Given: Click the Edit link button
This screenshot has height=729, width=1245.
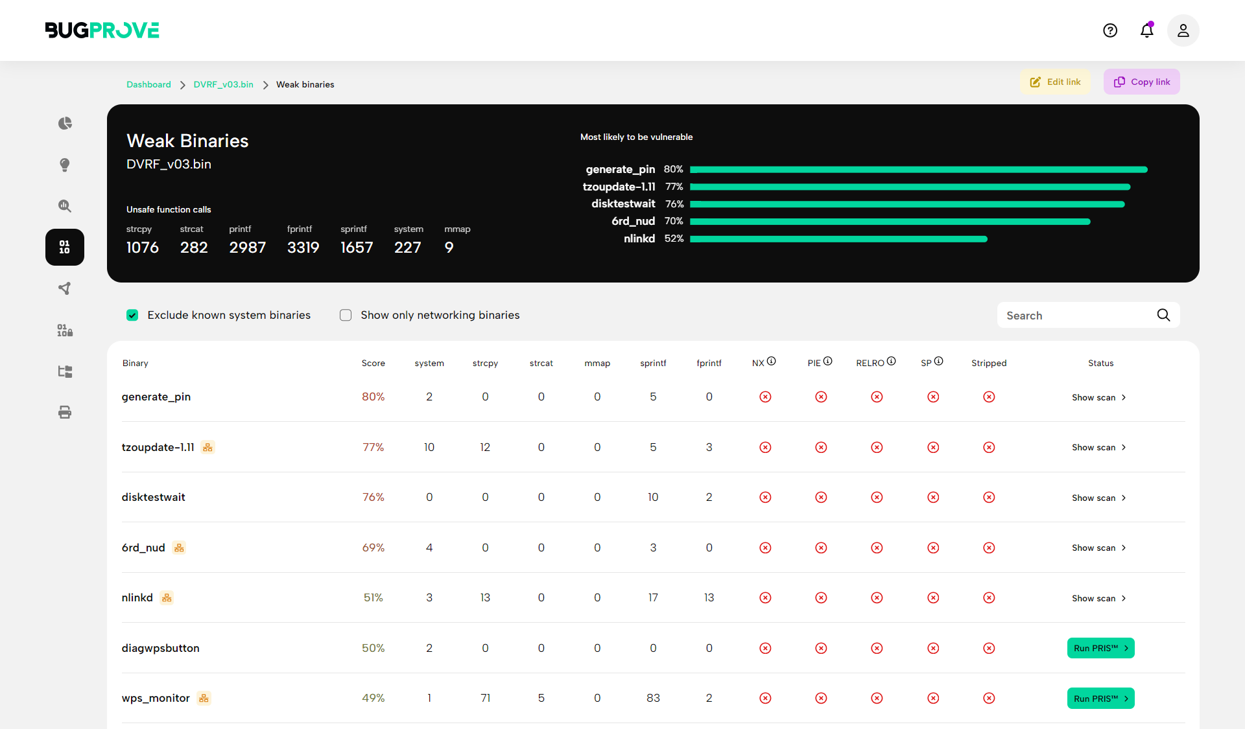Looking at the screenshot, I should click(x=1054, y=82).
